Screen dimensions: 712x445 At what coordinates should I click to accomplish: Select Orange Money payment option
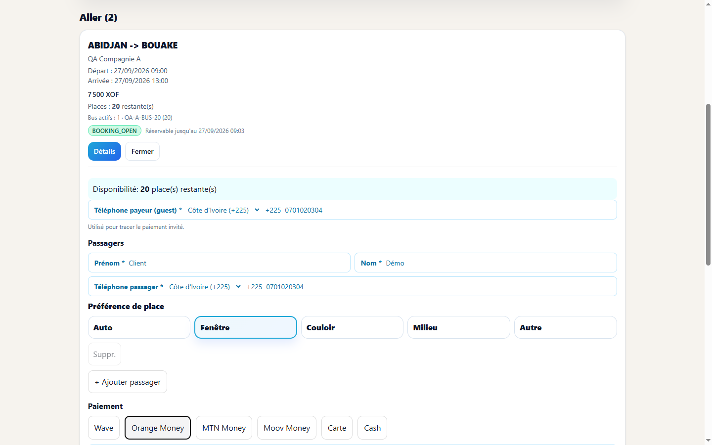(158, 428)
